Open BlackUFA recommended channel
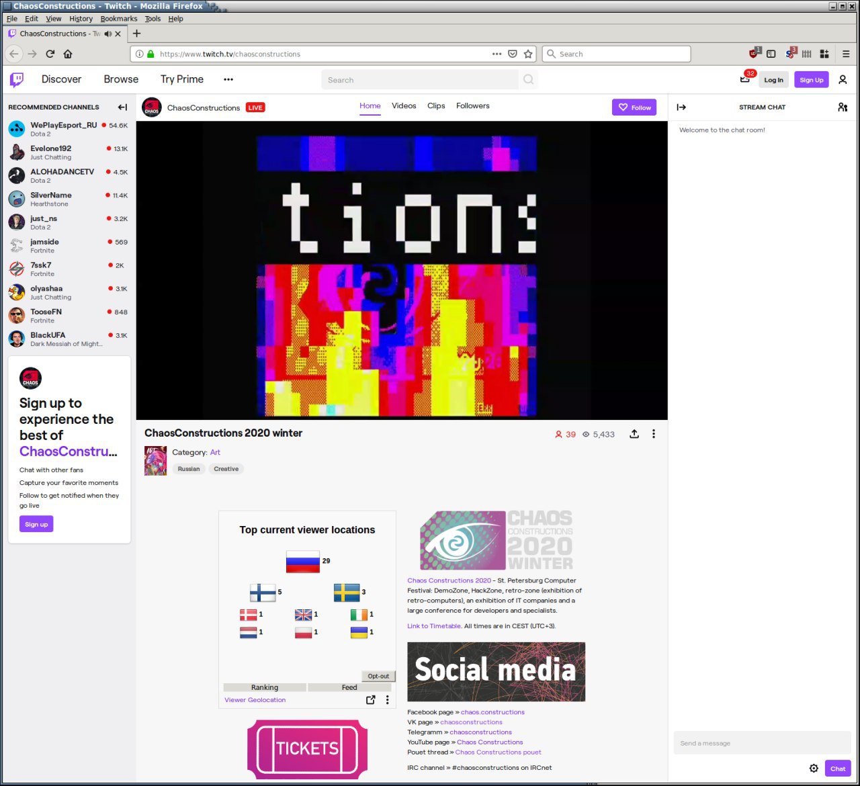This screenshot has width=860, height=786. (x=68, y=339)
